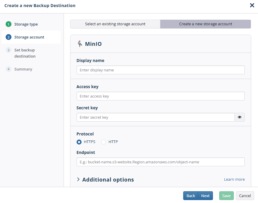Viewport: 258px width, 203px height.
Task: Open the Set backup destination step
Action: (x=25, y=53)
